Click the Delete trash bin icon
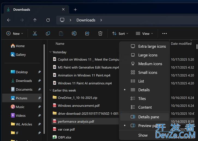Viewport: 198px width, 141px height. click(100, 33)
